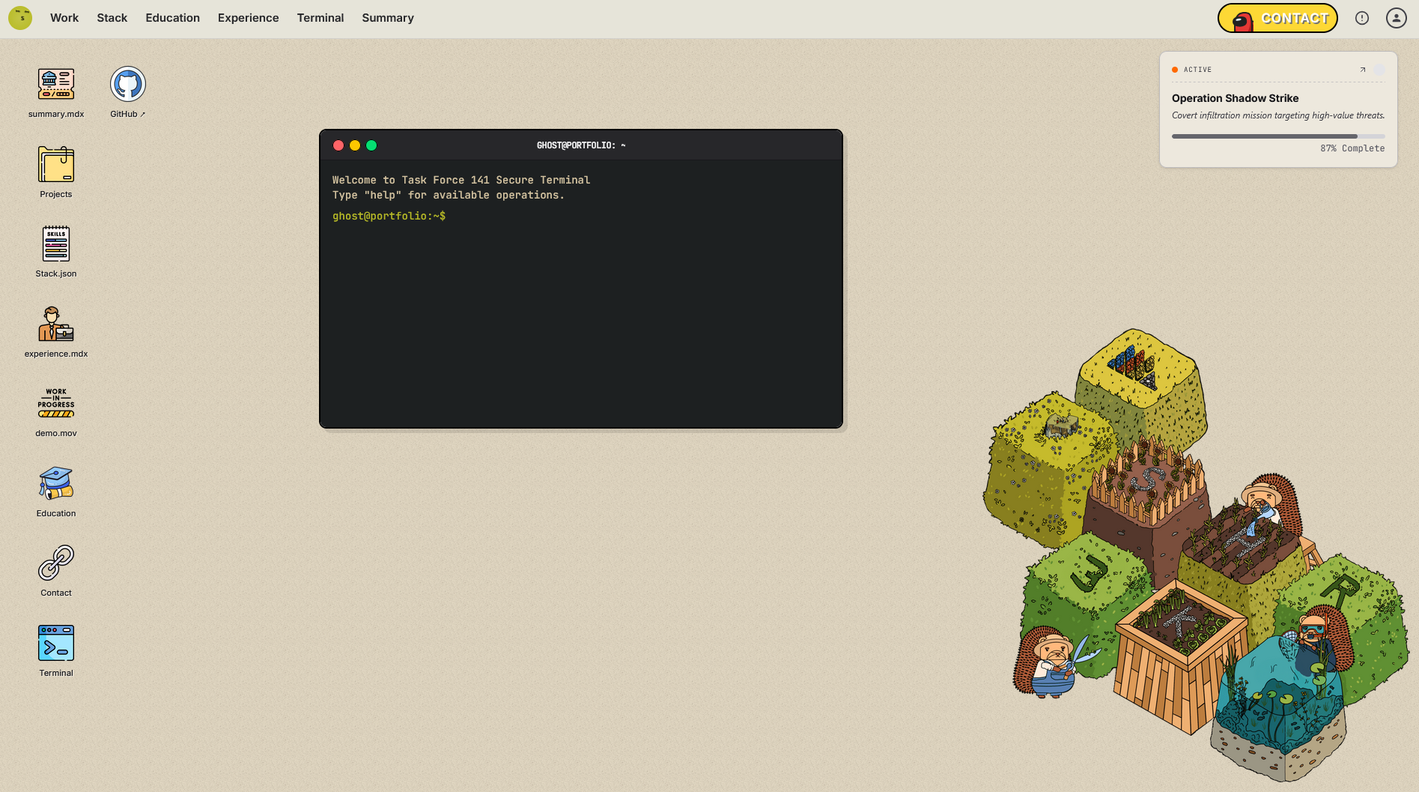This screenshot has width=1419, height=792.
Task: Click the user profile icon in header
Action: (x=1396, y=18)
